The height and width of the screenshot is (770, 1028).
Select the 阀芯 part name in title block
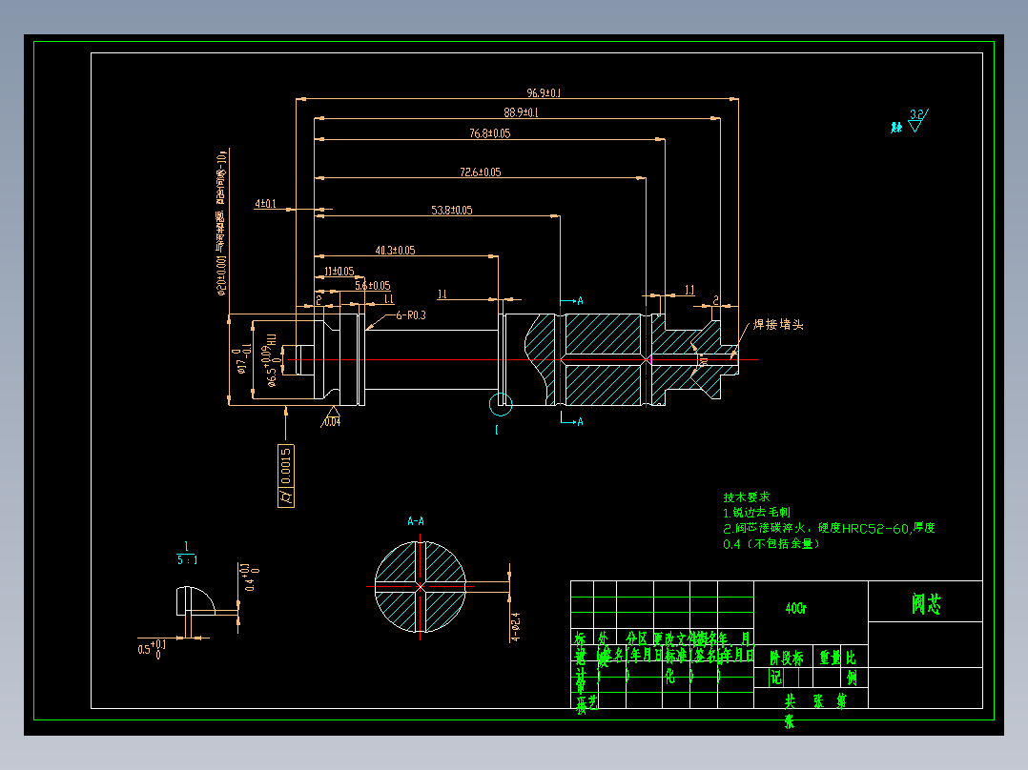[x=926, y=603]
